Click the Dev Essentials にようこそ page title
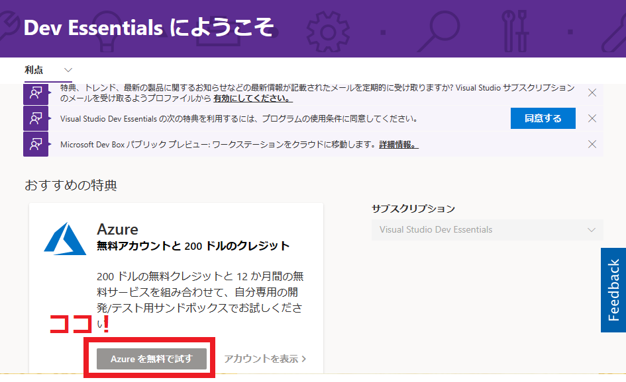The image size is (626, 382). pyautogui.click(x=148, y=28)
